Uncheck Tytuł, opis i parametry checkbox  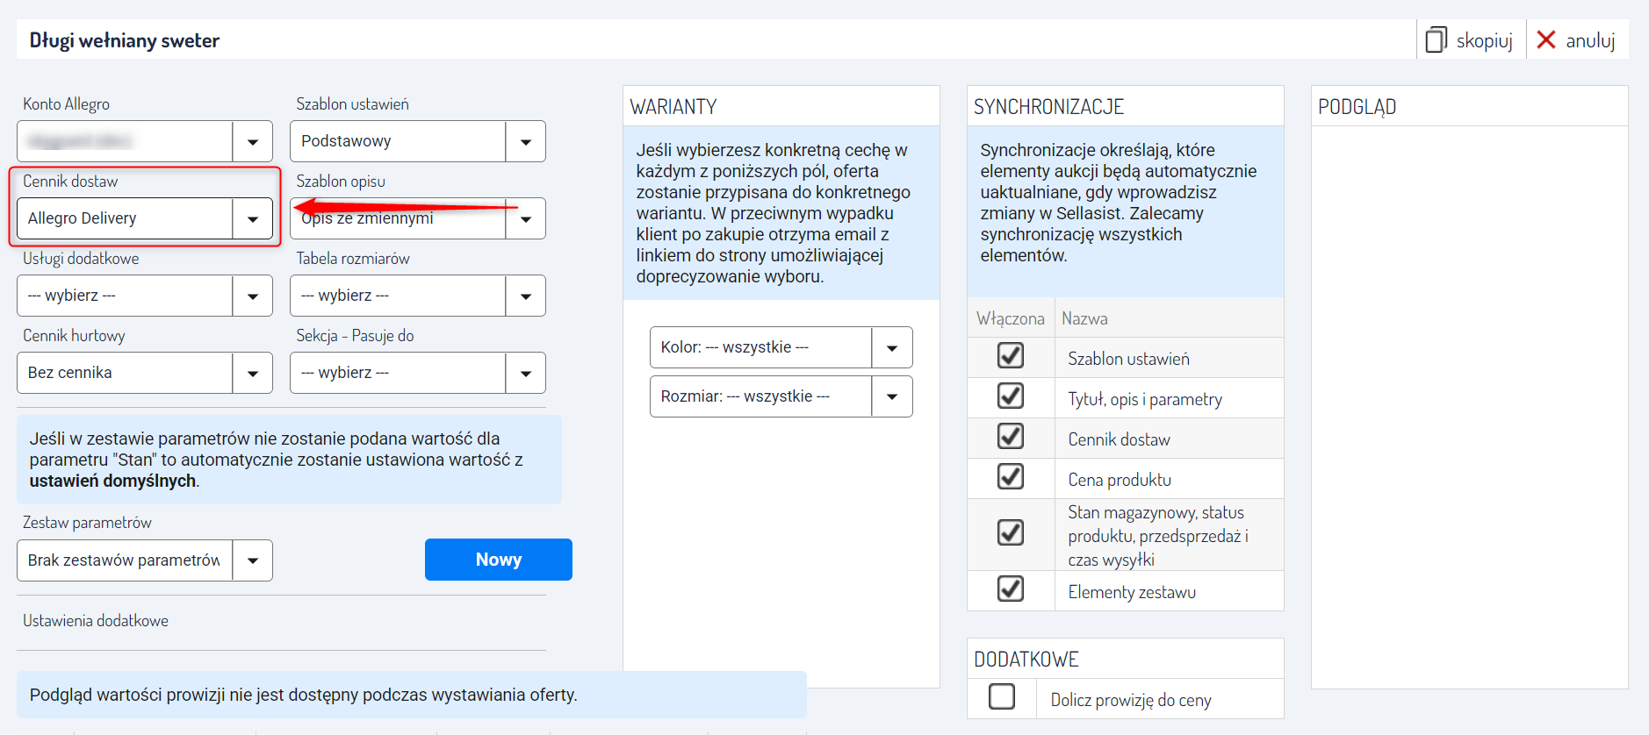(x=1011, y=396)
